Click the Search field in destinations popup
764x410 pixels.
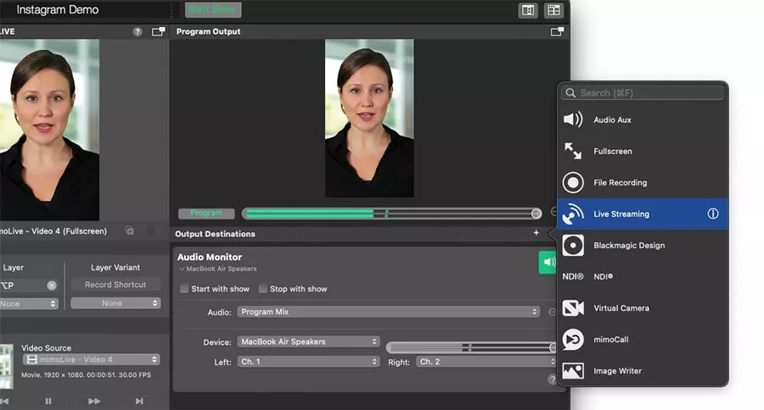[x=643, y=93]
